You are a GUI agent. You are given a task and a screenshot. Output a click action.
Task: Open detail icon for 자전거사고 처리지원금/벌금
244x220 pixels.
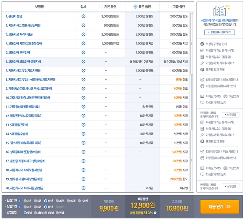[x=83, y=188]
